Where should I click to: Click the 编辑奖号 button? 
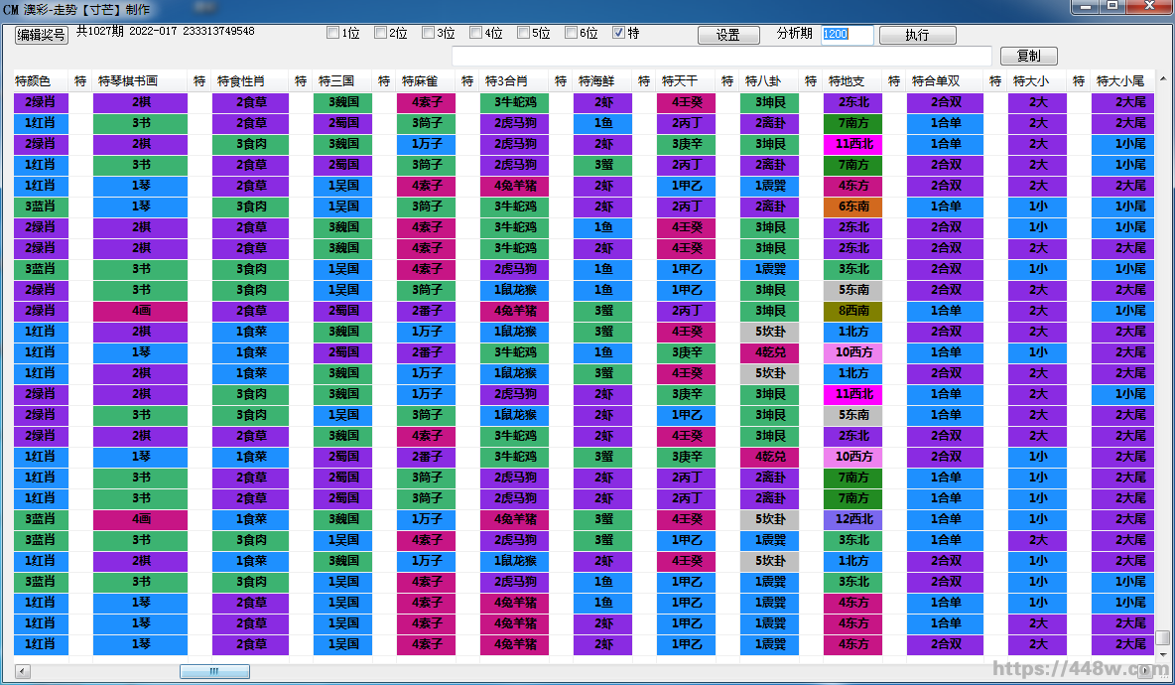coord(42,35)
